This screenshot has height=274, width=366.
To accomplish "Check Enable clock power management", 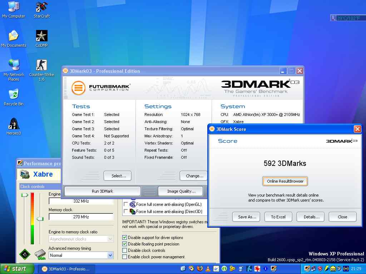I will click(125, 257).
